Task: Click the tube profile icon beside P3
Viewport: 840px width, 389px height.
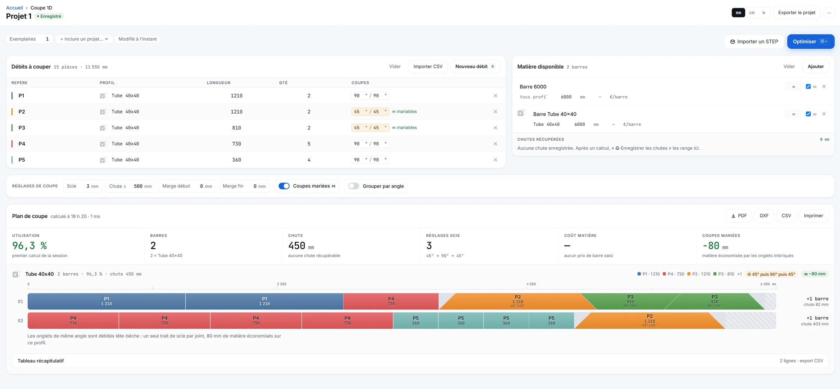Action: click(x=103, y=128)
